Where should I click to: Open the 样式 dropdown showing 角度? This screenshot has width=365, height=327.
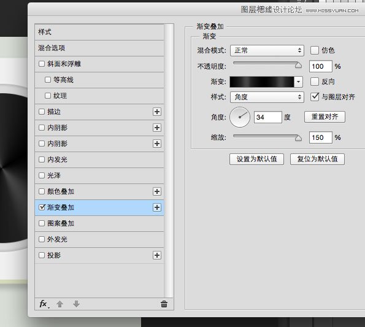(x=267, y=97)
